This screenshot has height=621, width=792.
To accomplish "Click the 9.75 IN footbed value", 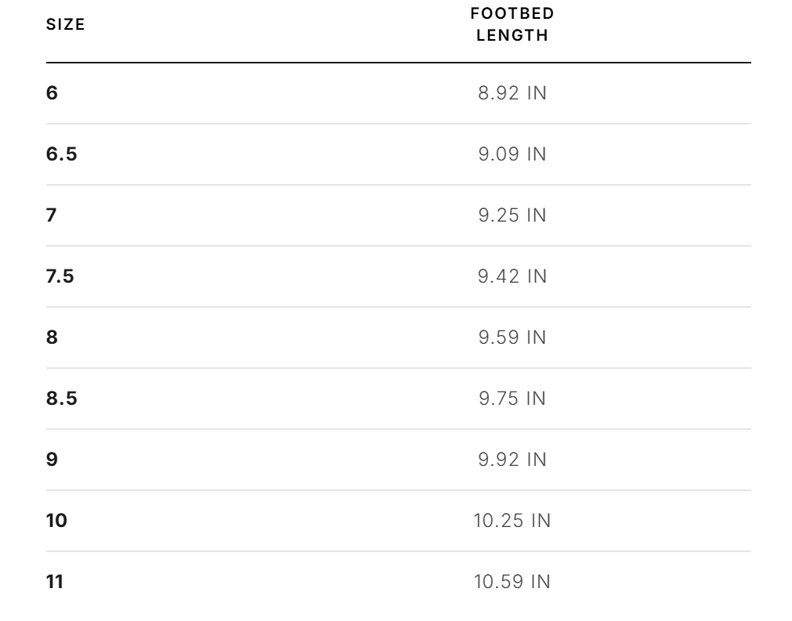I will point(512,399).
